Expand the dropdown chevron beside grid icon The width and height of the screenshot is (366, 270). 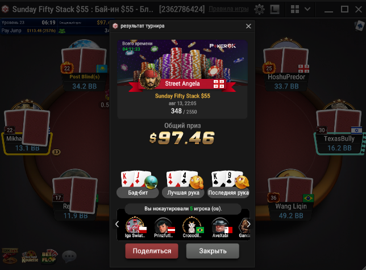[x=307, y=9]
